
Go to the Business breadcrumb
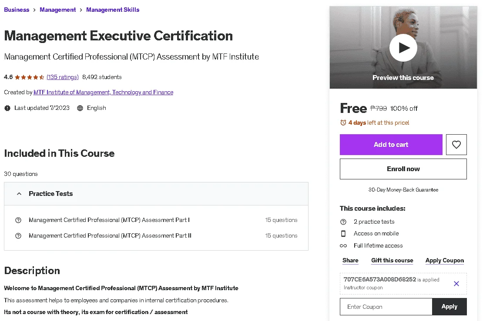(17, 10)
